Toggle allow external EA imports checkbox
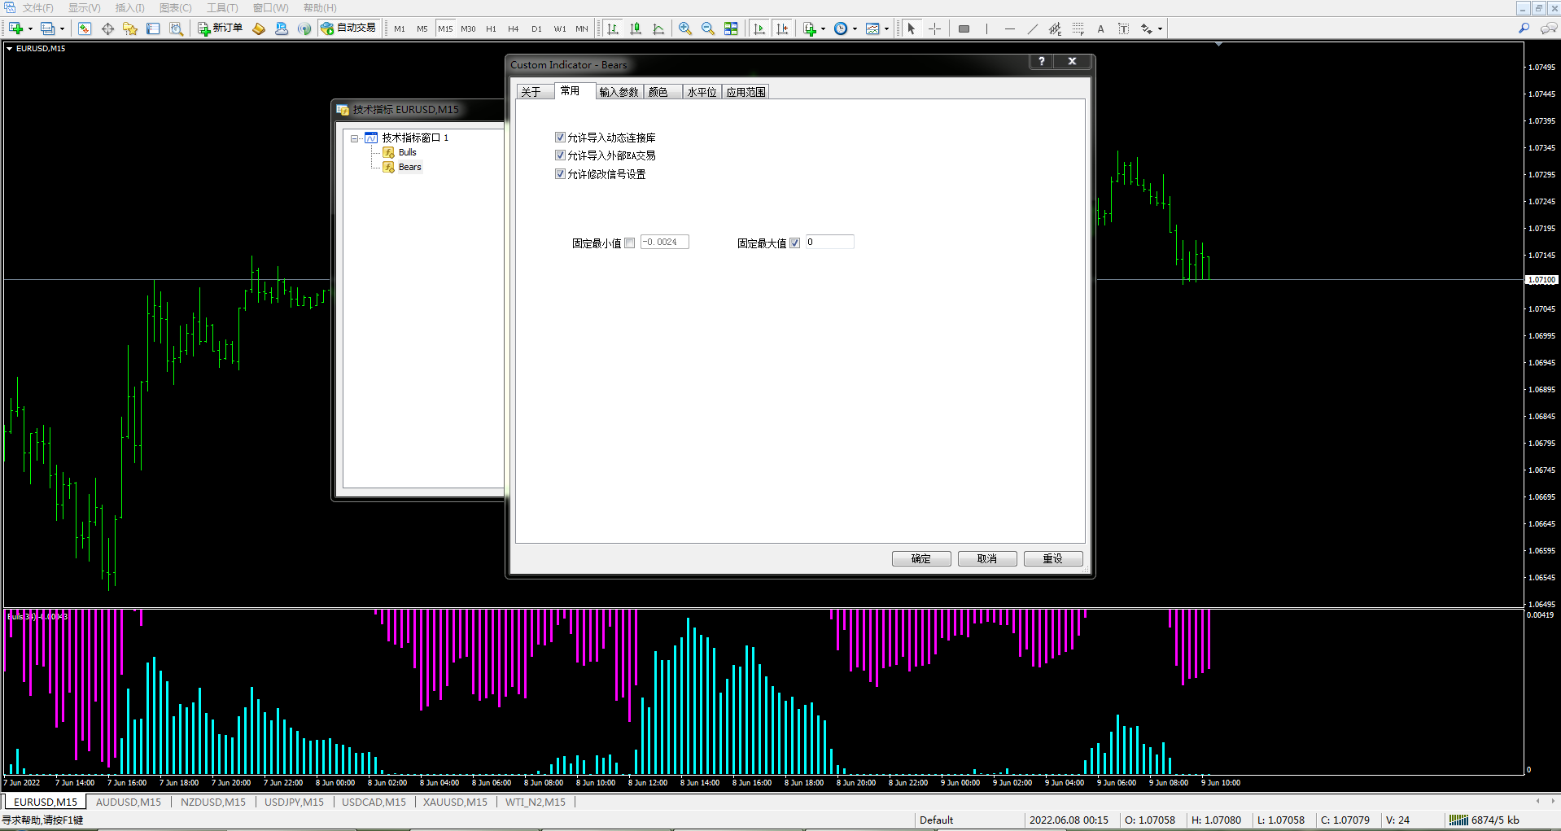The height and width of the screenshot is (831, 1561). point(560,155)
